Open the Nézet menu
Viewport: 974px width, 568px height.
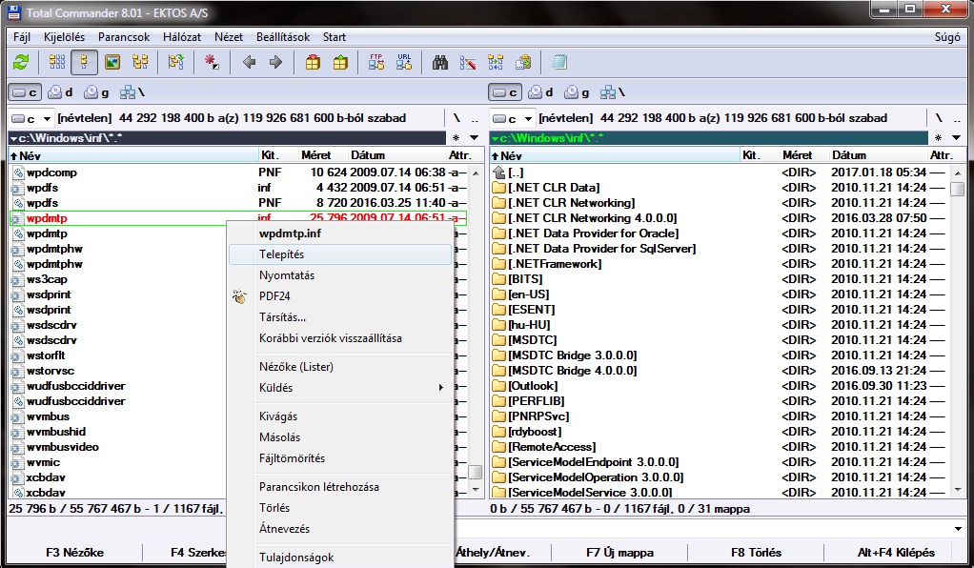[229, 37]
